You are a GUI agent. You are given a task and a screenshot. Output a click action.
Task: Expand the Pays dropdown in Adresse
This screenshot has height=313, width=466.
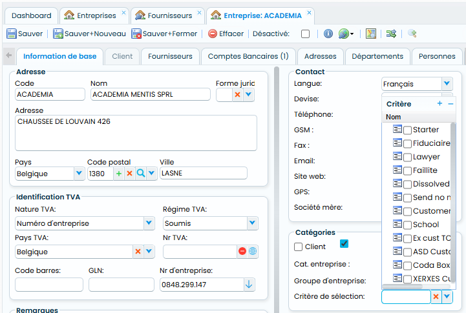point(79,173)
